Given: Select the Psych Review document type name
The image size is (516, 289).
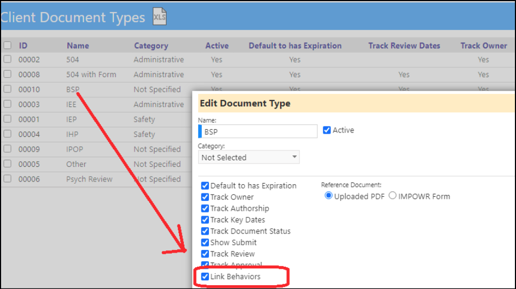Looking at the screenshot, I should (90, 179).
